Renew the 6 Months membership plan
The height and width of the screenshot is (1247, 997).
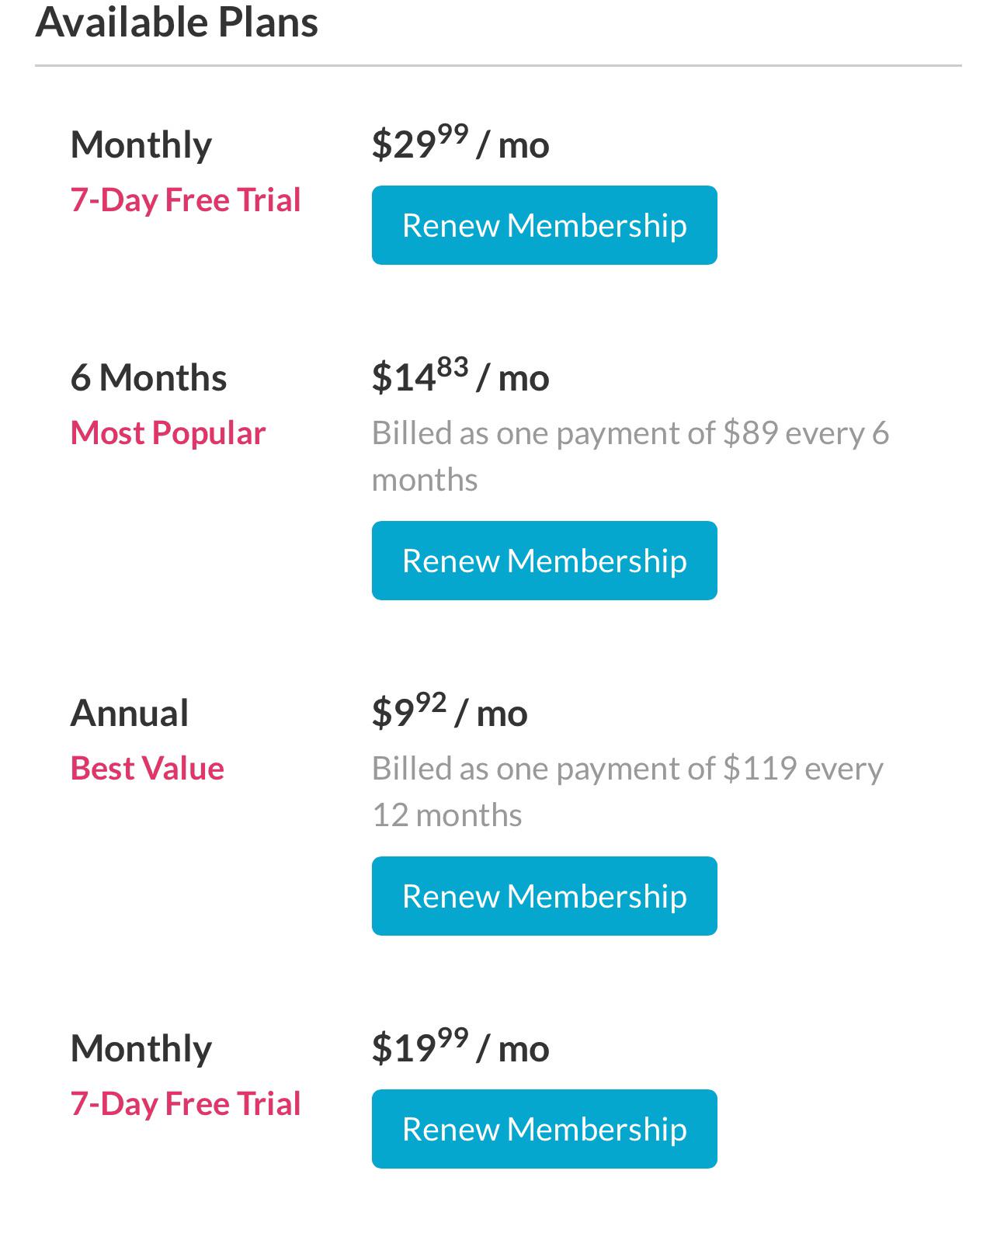(544, 561)
